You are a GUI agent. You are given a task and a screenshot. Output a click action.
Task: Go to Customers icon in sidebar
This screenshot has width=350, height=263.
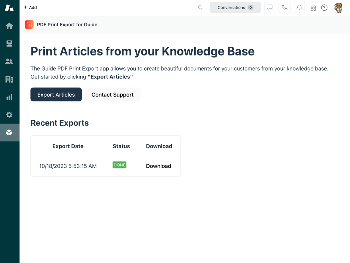pyautogui.click(x=9, y=61)
